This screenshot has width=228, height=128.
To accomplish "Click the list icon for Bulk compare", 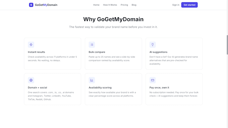I will 92,45.
